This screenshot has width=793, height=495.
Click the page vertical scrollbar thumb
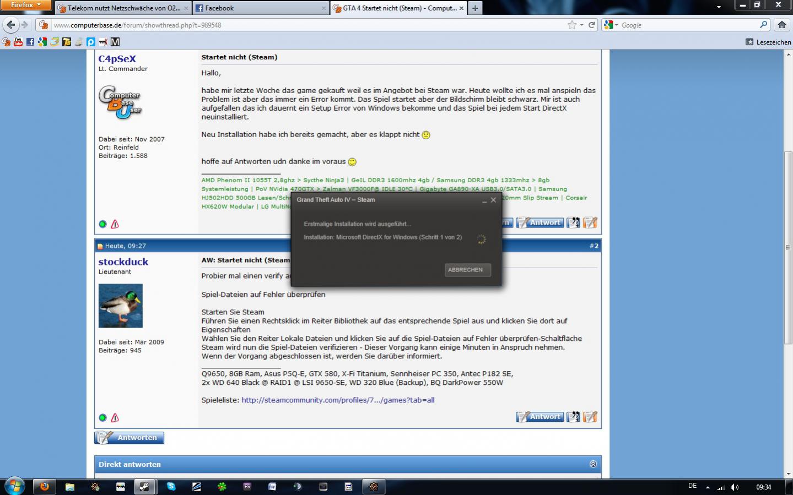coord(788,247)
